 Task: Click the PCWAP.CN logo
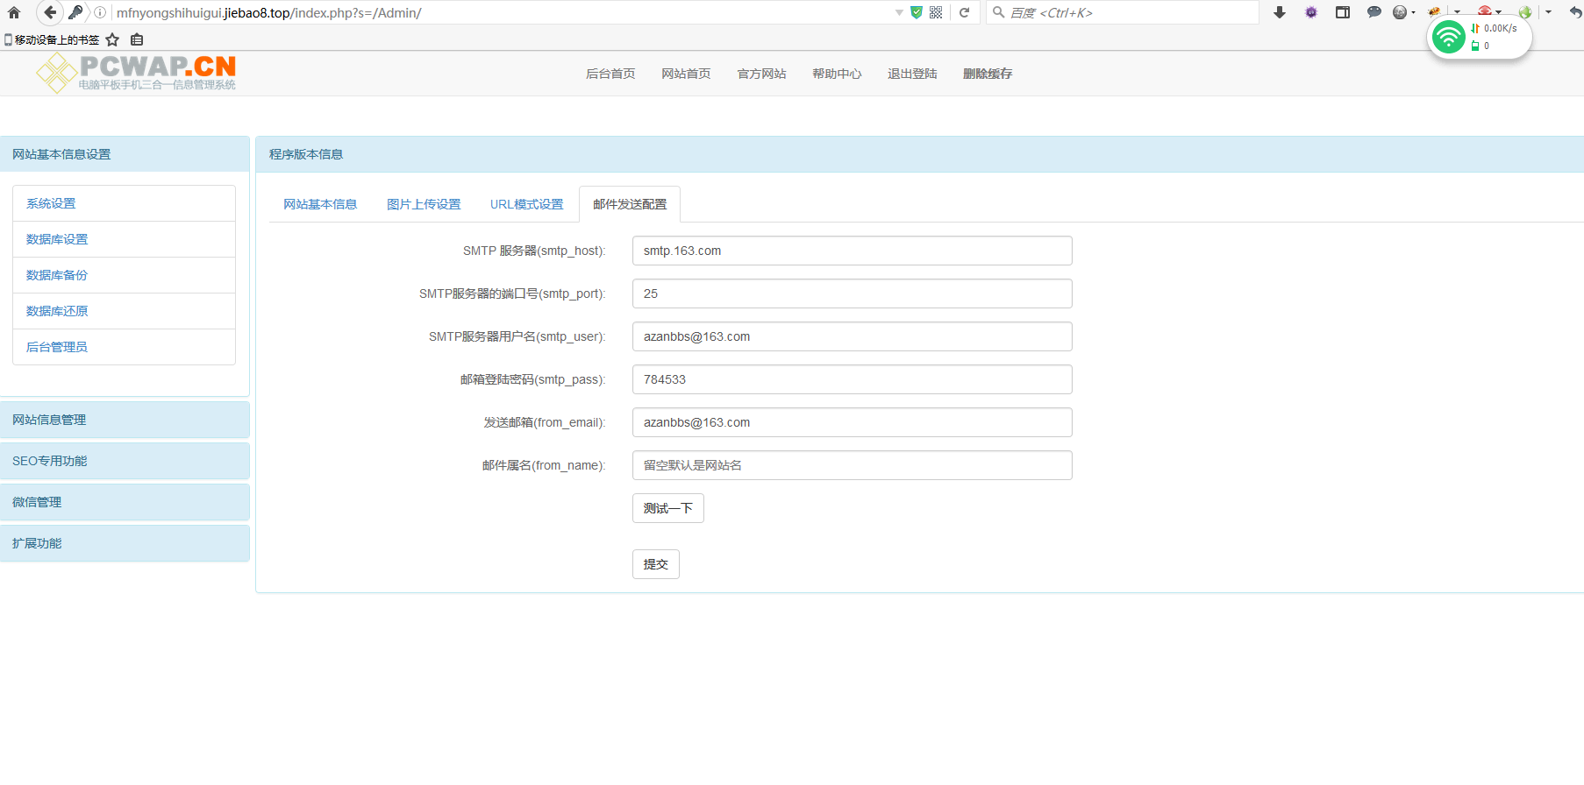point(137,73)
